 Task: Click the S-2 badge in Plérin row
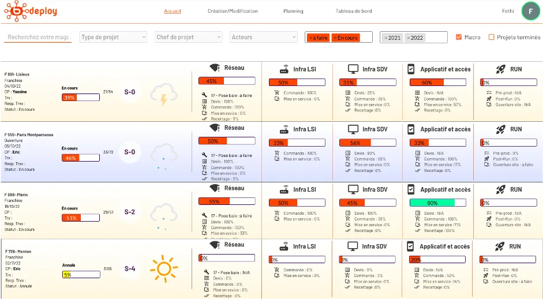click(x=129, y=212)
